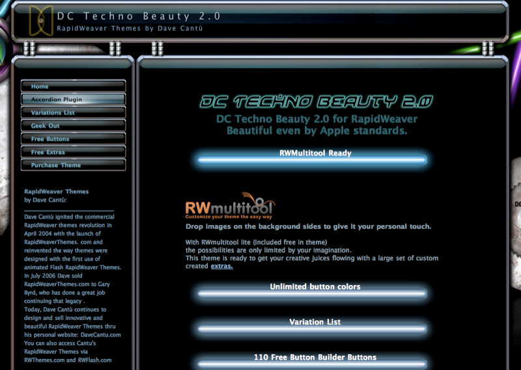521x370 pixels.
Task: Open Free Extras from the sidebar
Action: (x=73, y=152)
